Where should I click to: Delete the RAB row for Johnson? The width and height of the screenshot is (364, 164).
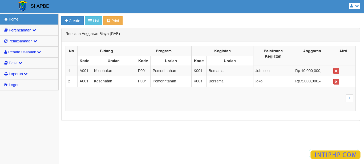point(336,71)
